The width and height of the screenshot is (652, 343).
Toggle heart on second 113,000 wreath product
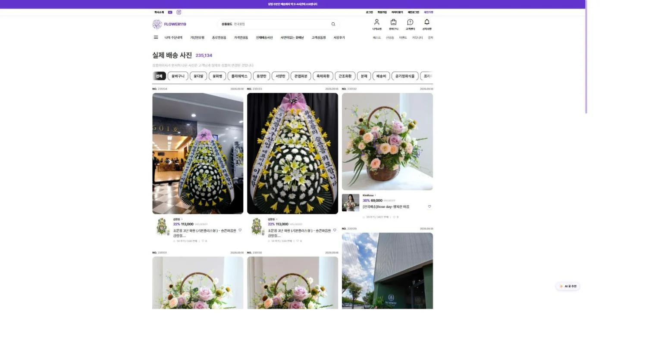[x=335, y=230]
